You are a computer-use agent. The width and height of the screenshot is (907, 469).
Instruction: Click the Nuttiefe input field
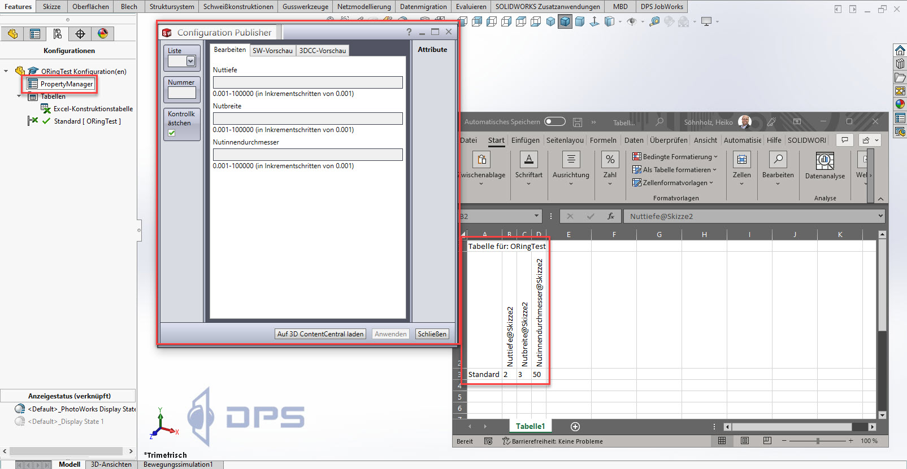(307, 82)
